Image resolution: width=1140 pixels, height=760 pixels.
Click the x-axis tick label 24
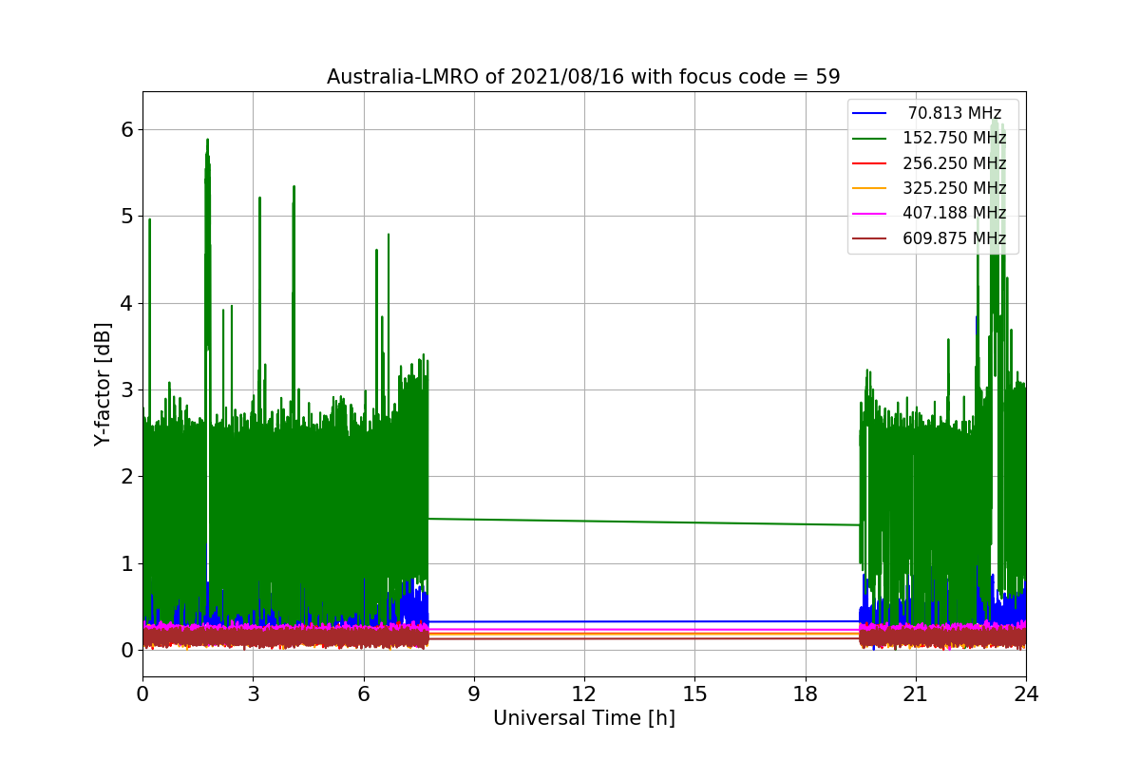click(x=1026, y=693)
